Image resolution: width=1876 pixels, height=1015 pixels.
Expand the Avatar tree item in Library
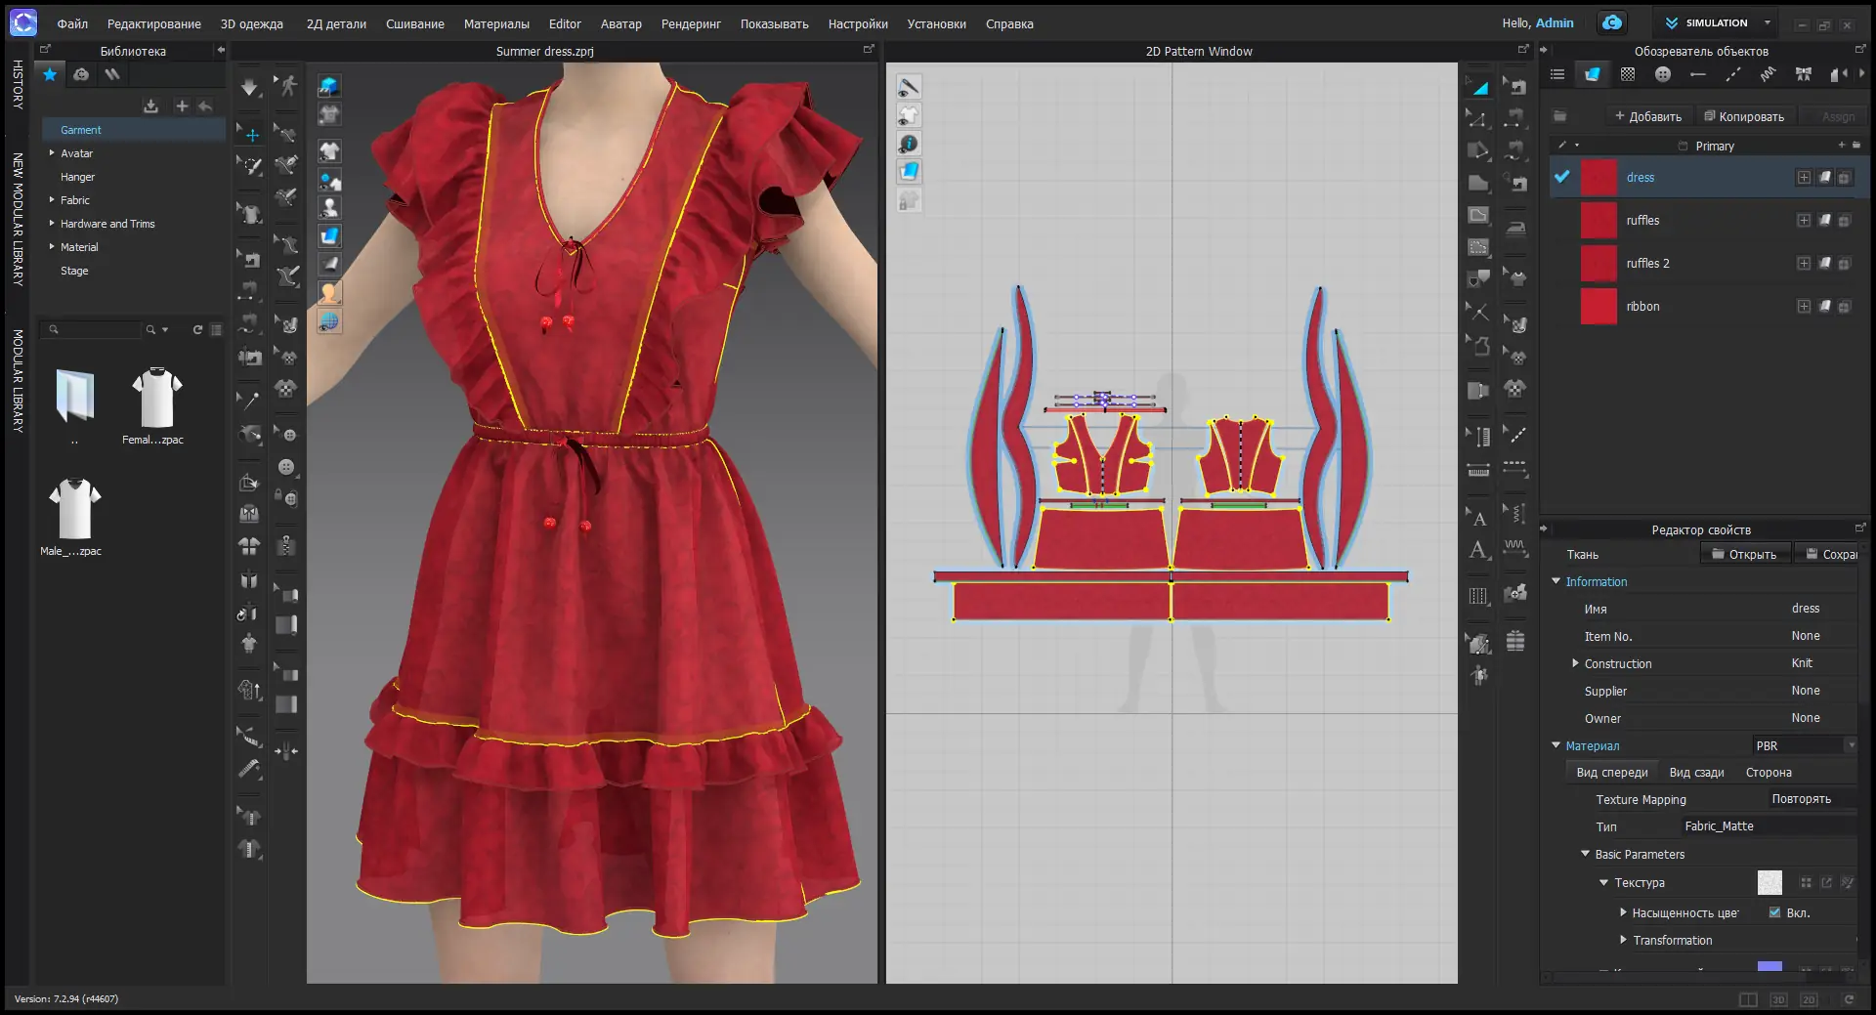(52, 153)
